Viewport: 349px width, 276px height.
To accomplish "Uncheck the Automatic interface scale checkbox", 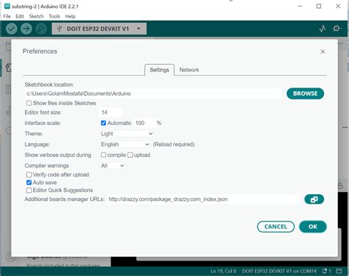I will click(103, 123).
